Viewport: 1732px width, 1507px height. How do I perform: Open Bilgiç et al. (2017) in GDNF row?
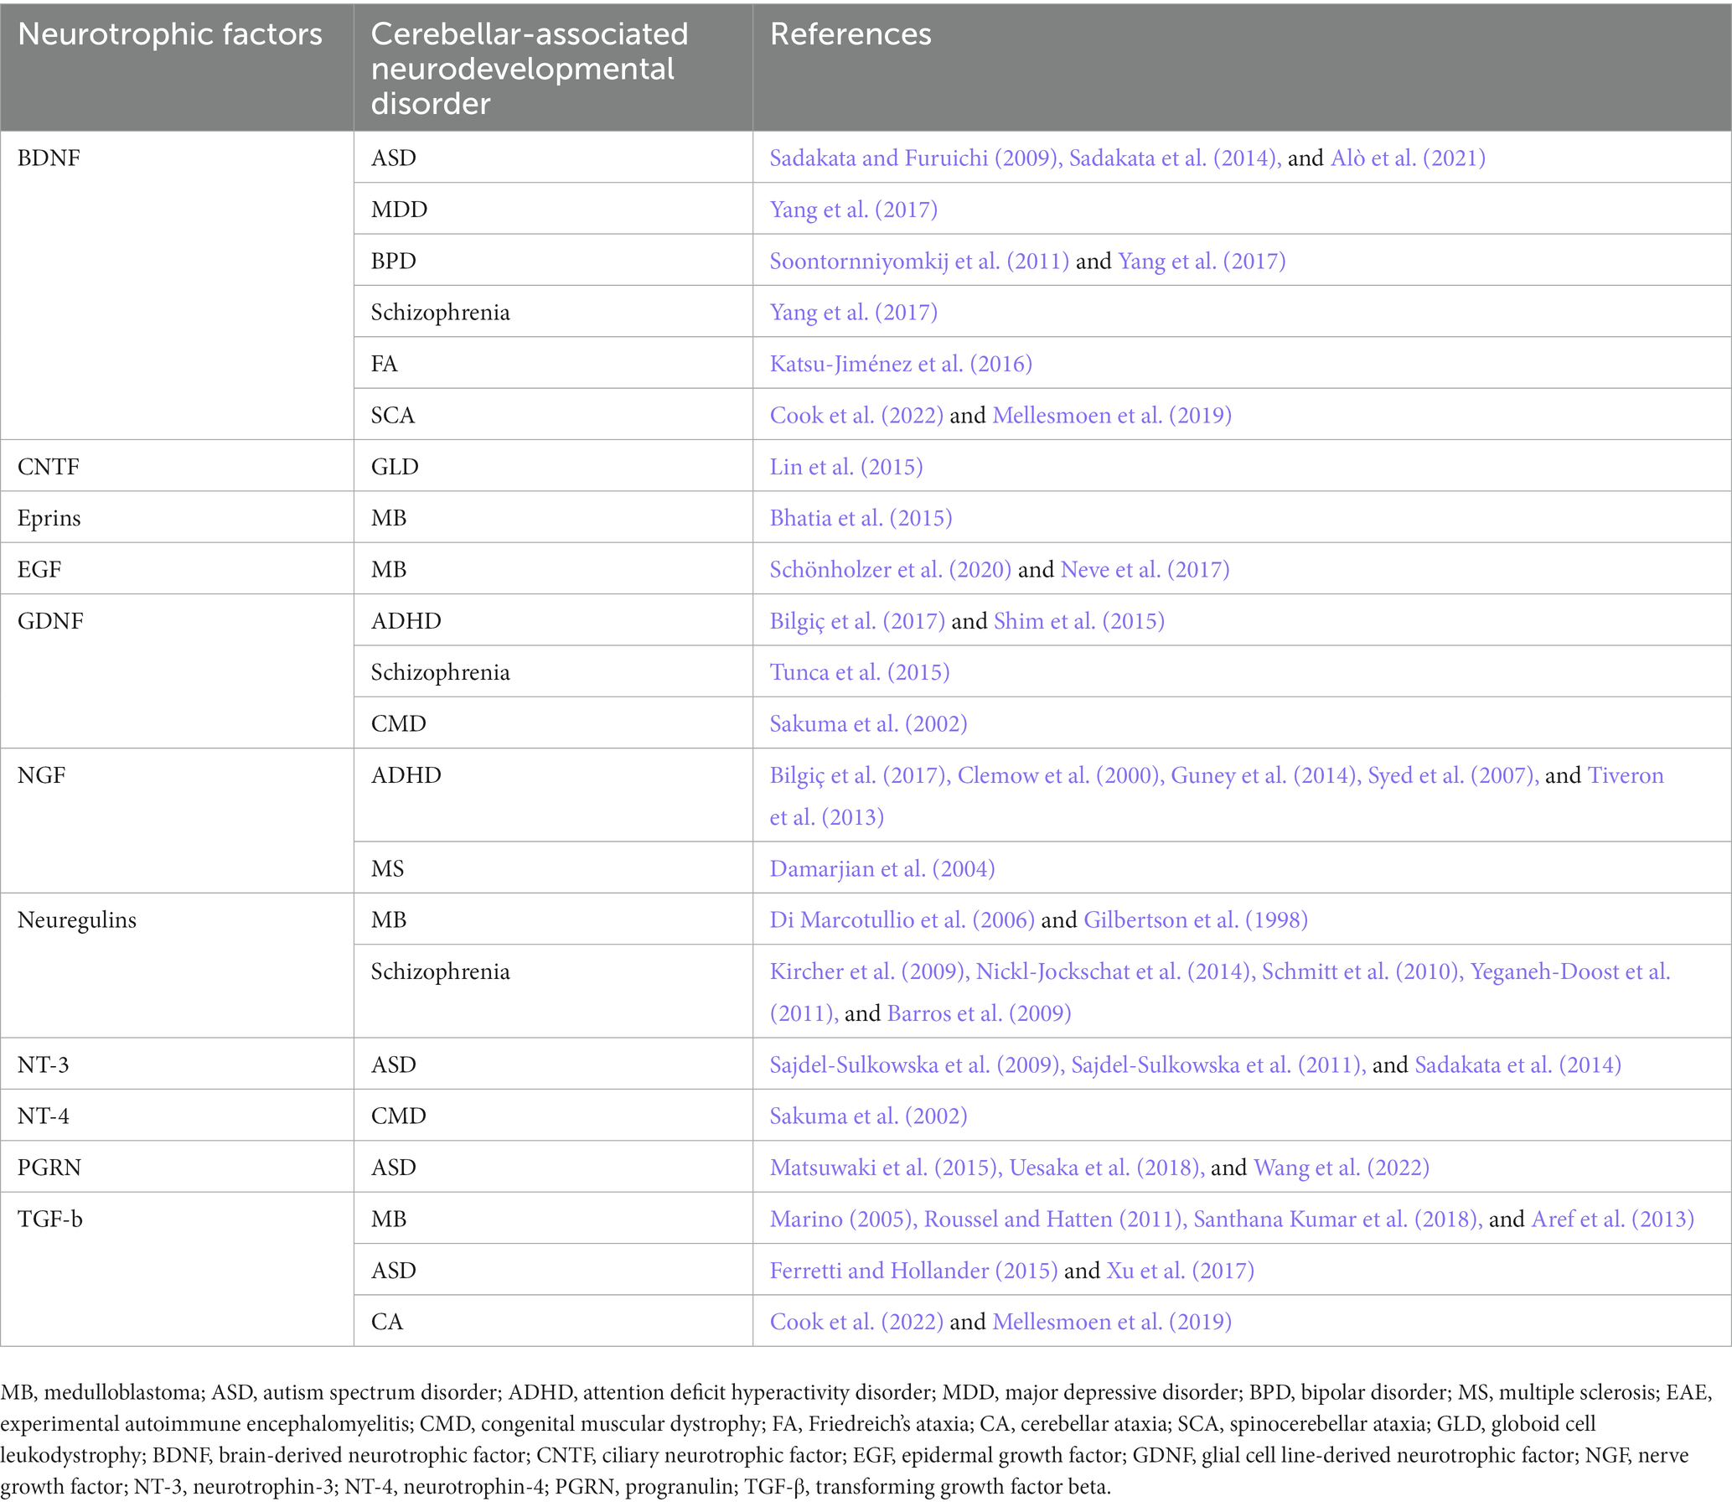pyautogui.click(x=857, y=620)
